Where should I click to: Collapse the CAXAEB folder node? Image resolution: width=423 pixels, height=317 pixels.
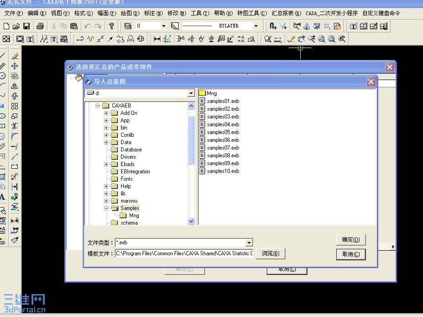pos(97,106)
